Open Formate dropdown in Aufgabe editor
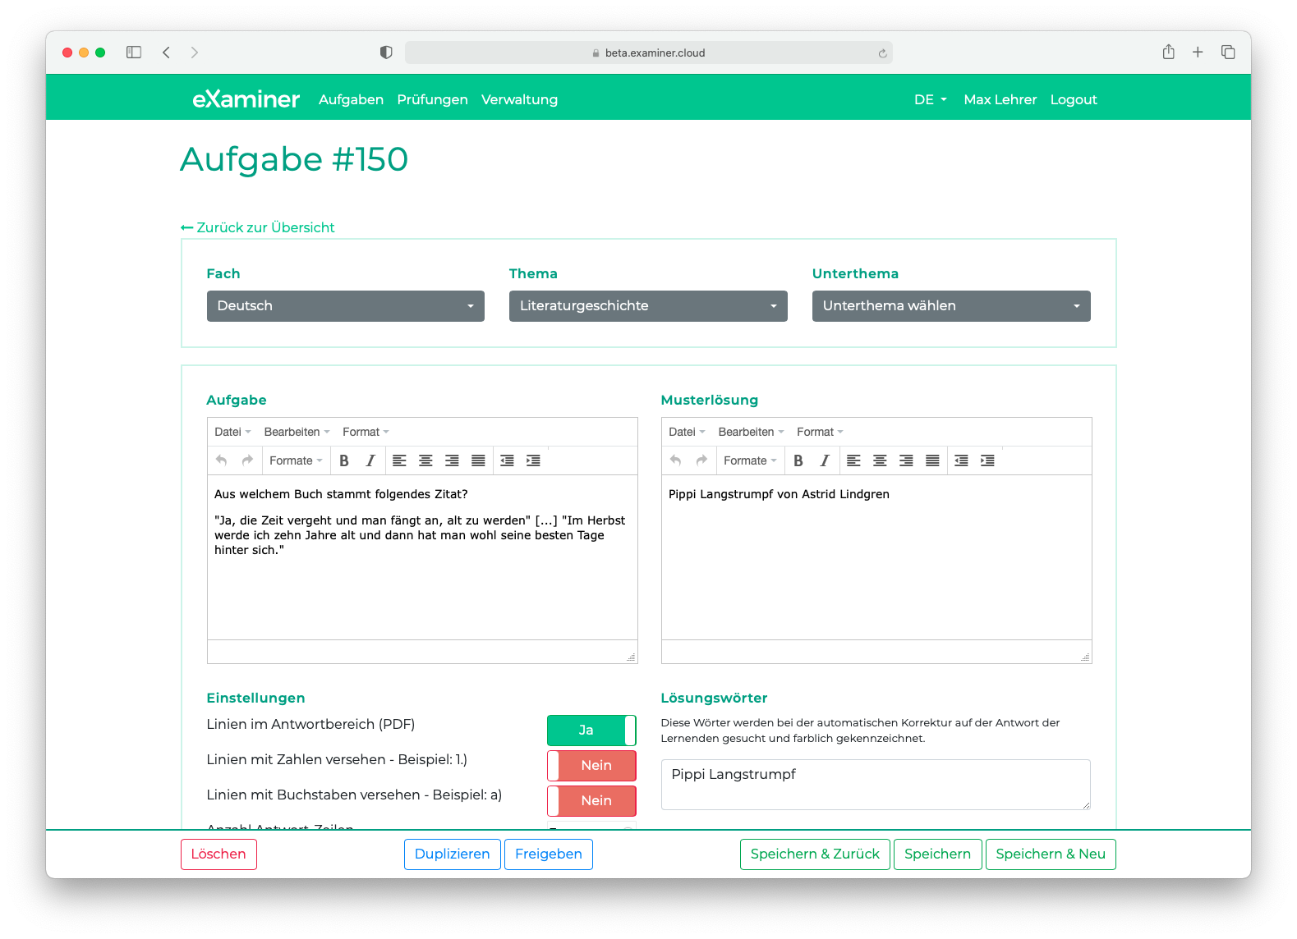 tap(296, 460)
